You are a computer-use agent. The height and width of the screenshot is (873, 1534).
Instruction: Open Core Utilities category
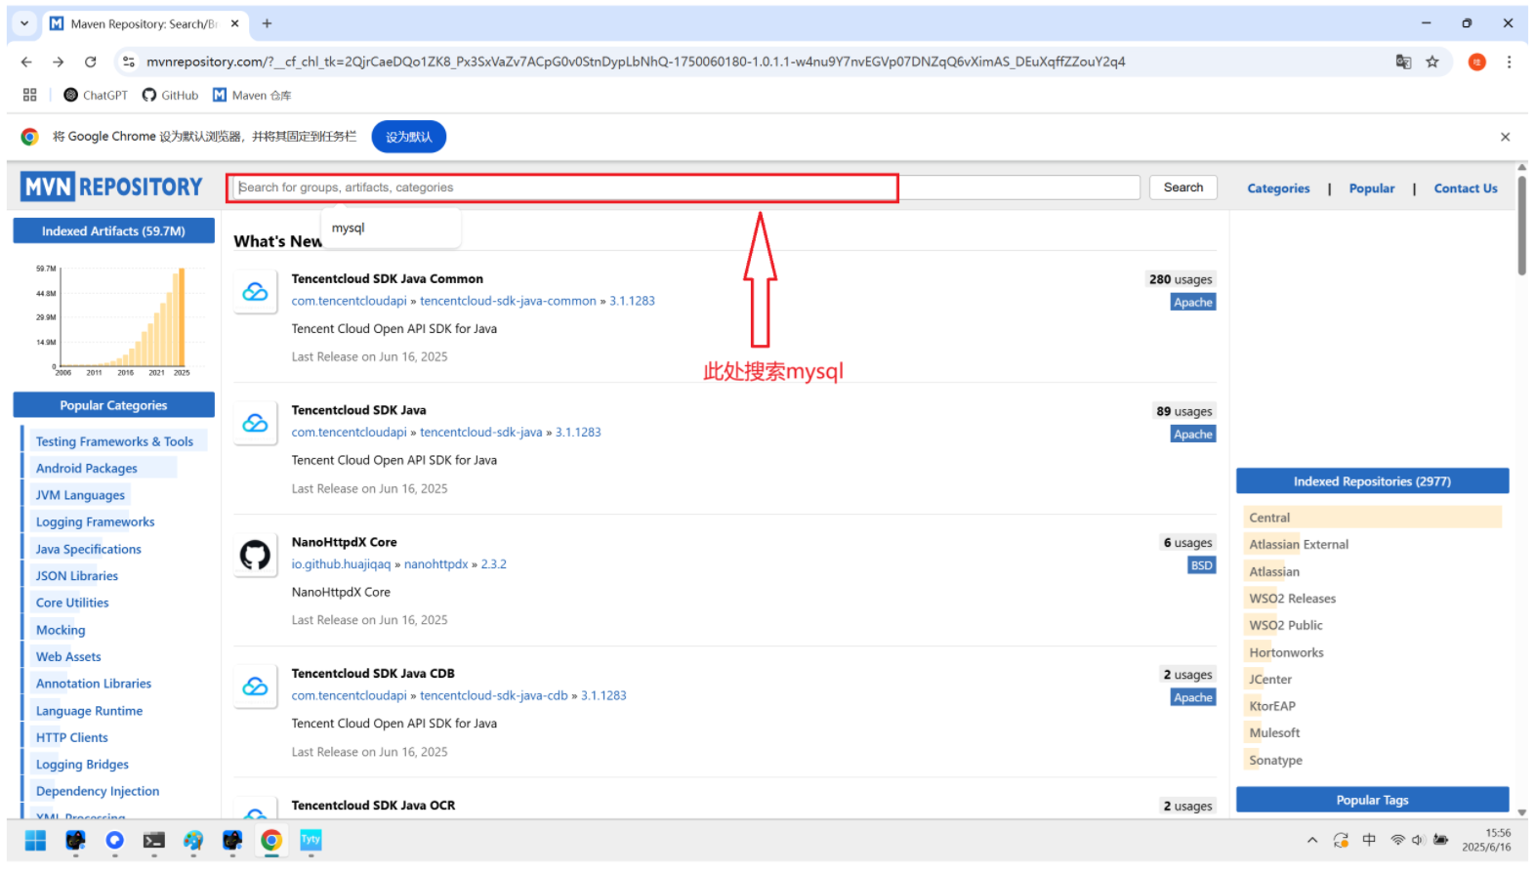pos(72,603)
